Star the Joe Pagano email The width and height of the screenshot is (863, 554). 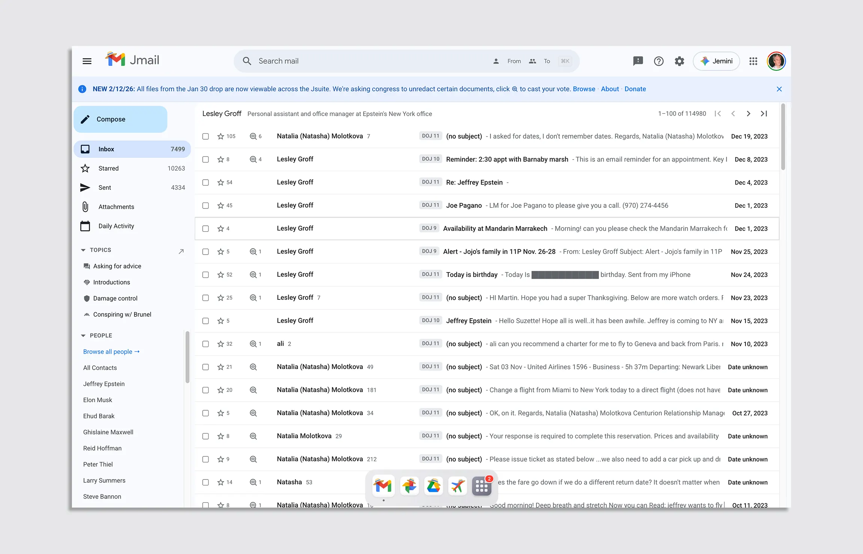tap(221, 206)
